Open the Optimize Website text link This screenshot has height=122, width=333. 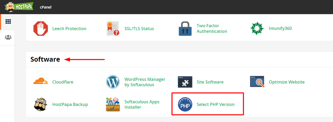[287, 82]
